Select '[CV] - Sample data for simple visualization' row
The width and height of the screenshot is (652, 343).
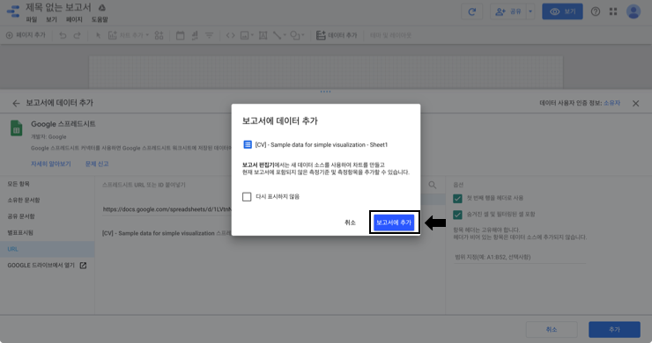[167, 233]
